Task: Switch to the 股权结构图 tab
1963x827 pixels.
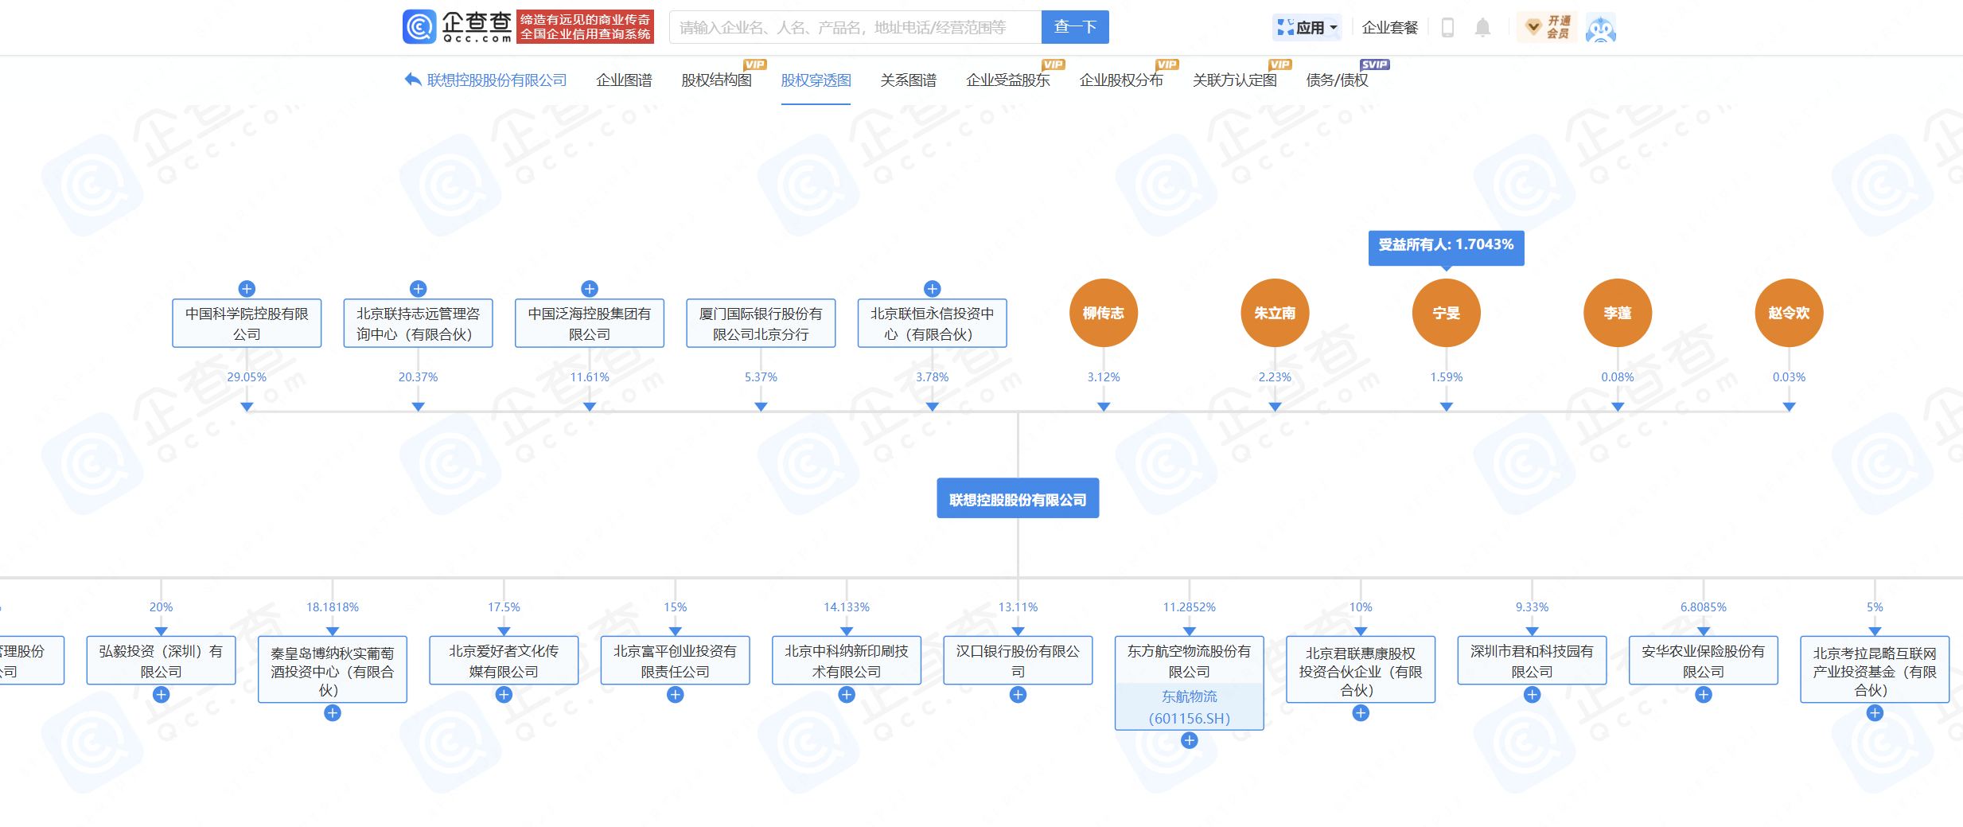Action: click(716, 80)
